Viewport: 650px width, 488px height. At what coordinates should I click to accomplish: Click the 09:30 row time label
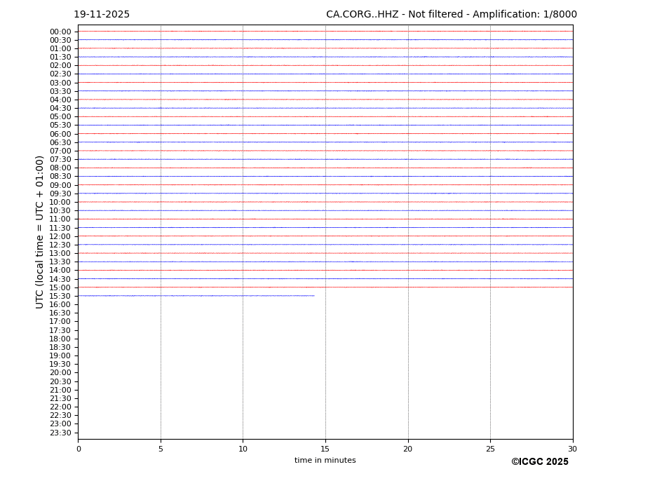[x=60, y=194]
